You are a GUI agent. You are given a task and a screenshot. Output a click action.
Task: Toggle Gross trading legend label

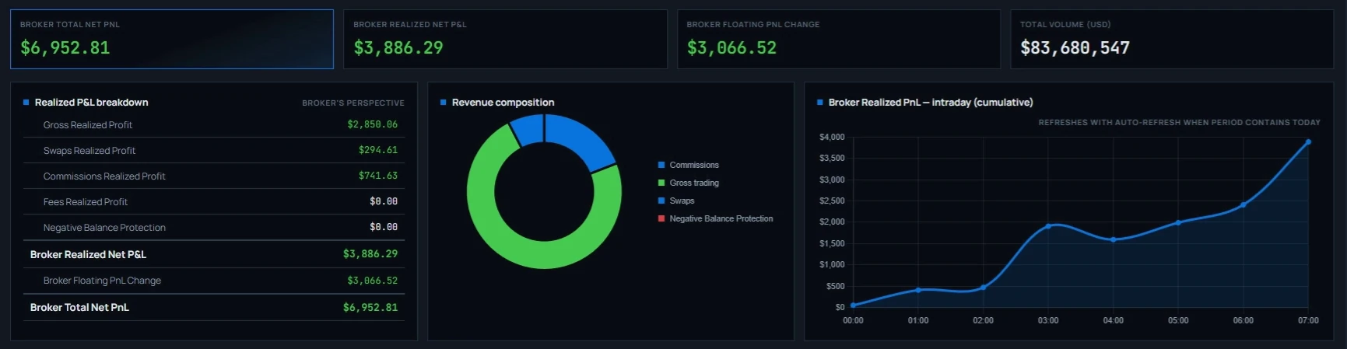click(694, 183)
